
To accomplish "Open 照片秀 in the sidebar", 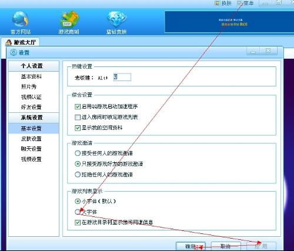I will (29, 86).
